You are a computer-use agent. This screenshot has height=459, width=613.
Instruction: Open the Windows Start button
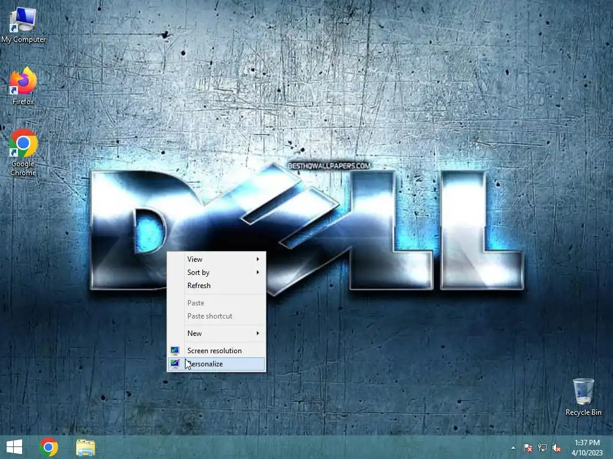(14, 447)
